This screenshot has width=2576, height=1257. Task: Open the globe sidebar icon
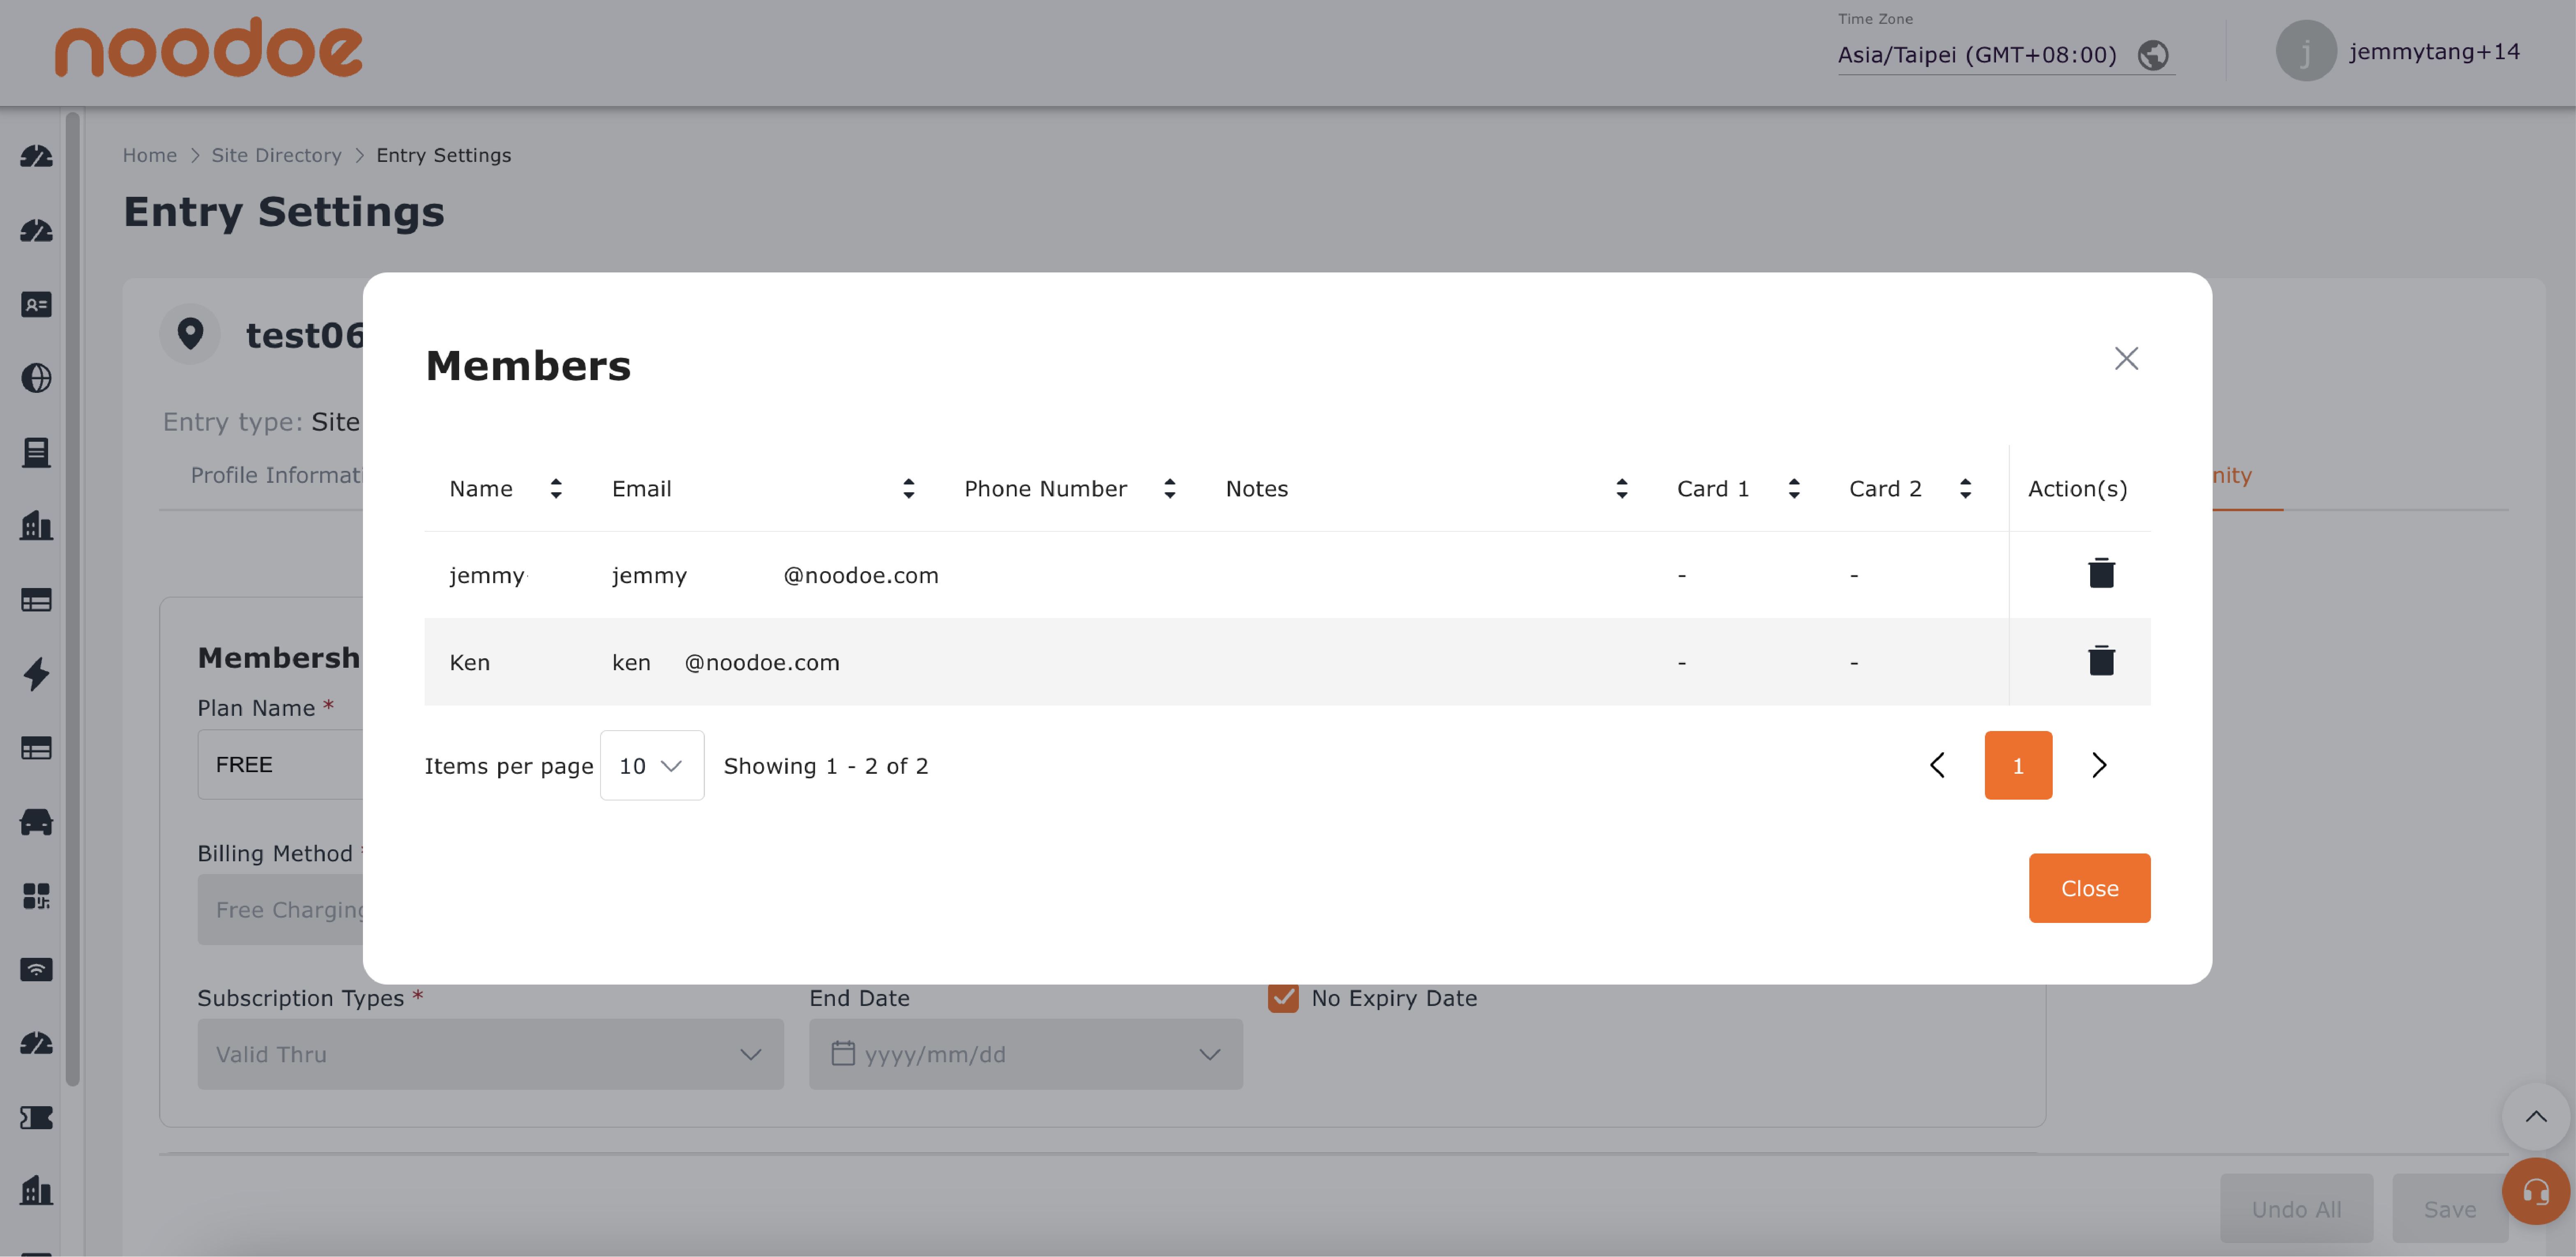[x=36, y=378]
